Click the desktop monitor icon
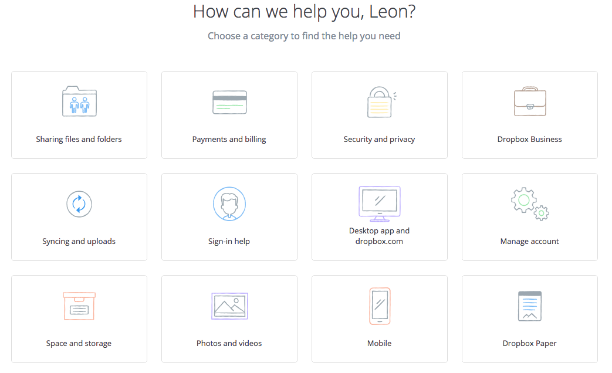 pos(380,204)
